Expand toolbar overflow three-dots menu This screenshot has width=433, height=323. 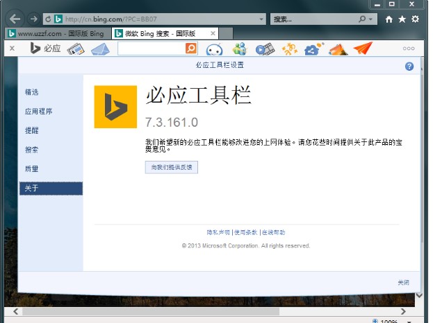[409, 49]
